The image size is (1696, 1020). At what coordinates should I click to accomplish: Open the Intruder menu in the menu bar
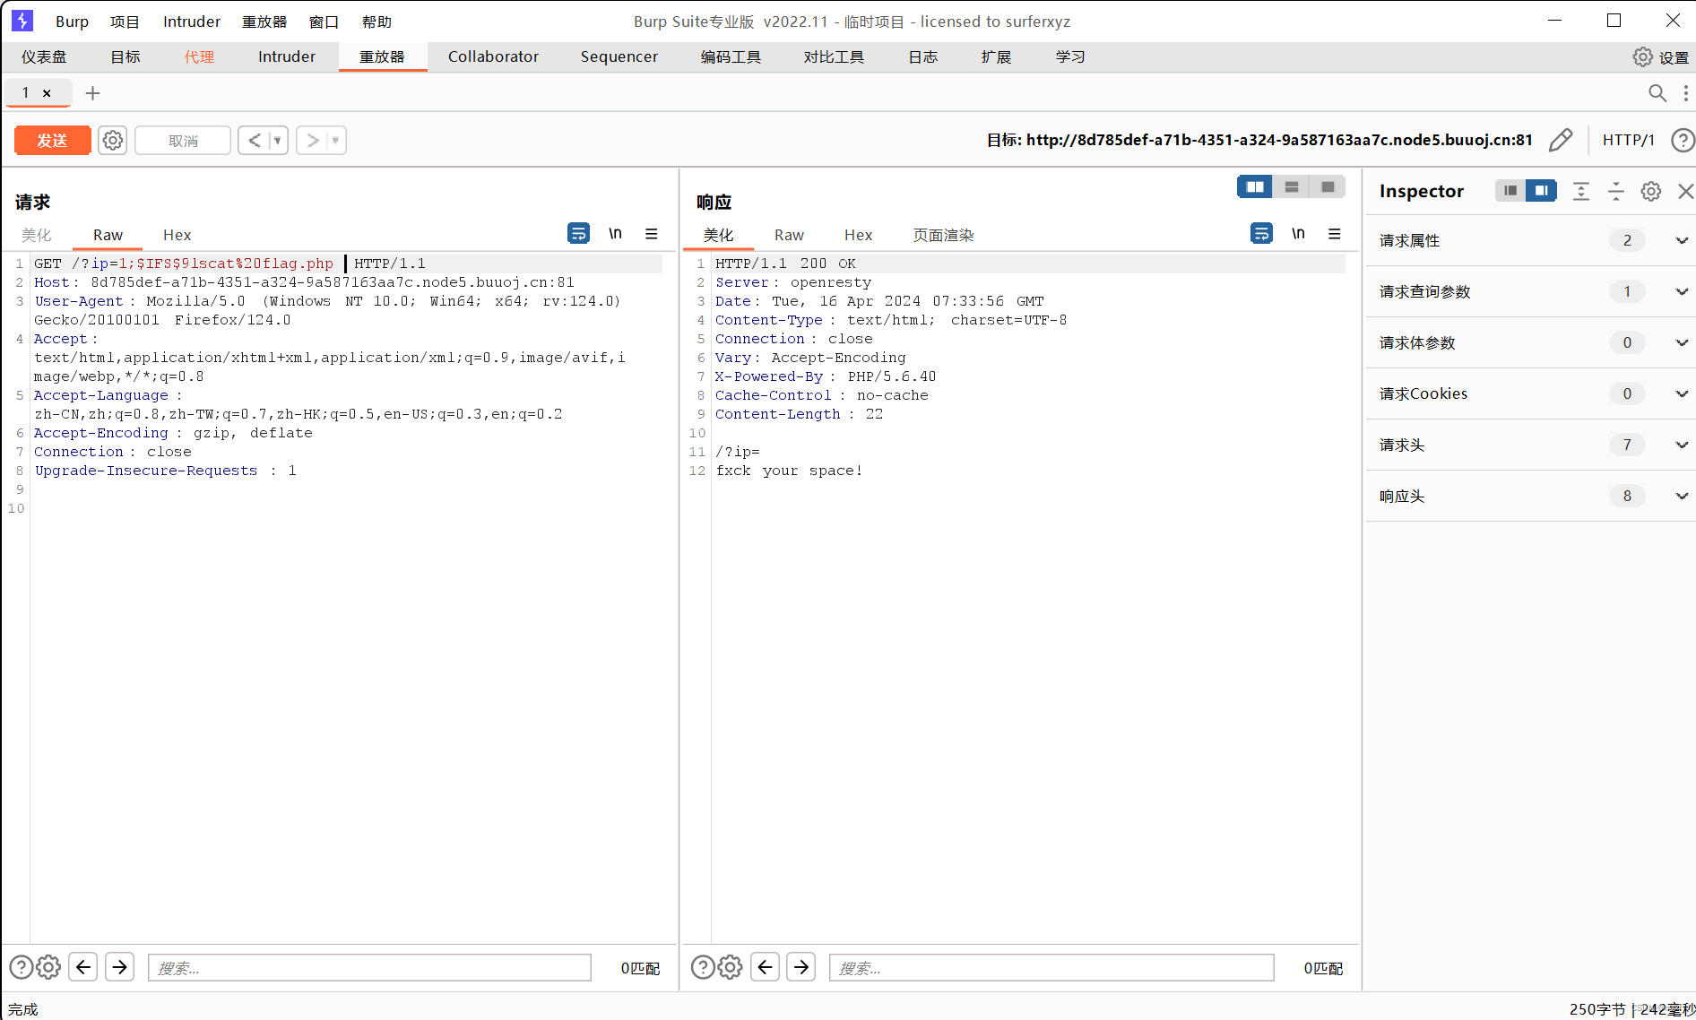pyautogui.click(x=190, y=21)
